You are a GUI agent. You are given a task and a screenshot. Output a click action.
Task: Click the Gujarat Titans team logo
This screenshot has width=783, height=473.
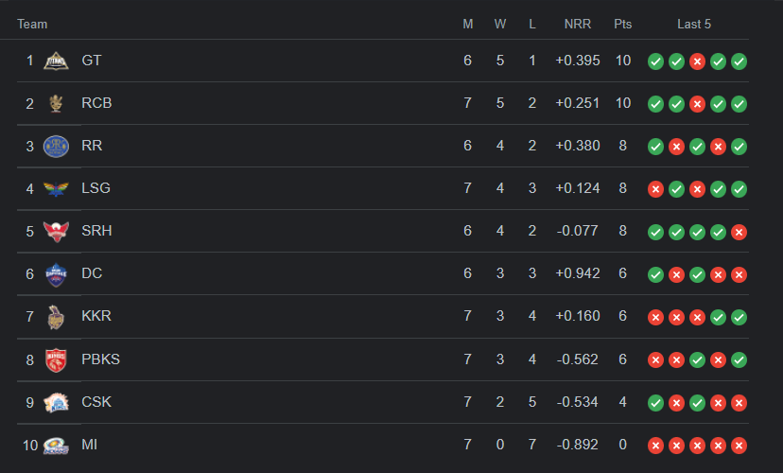pyautogui.click(x=57, y=61)
